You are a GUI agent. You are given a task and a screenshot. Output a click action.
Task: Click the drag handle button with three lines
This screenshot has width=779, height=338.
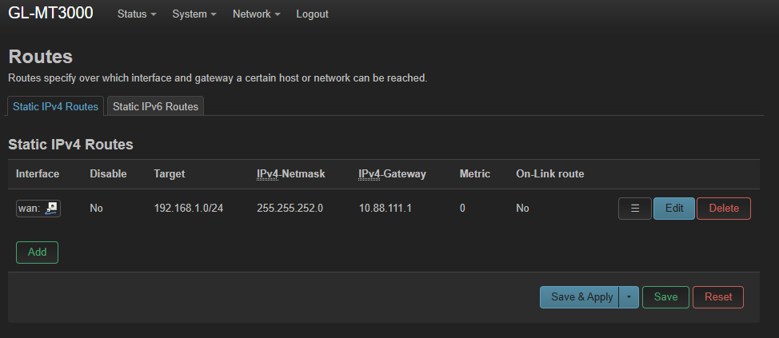click(x=635, y=209)
